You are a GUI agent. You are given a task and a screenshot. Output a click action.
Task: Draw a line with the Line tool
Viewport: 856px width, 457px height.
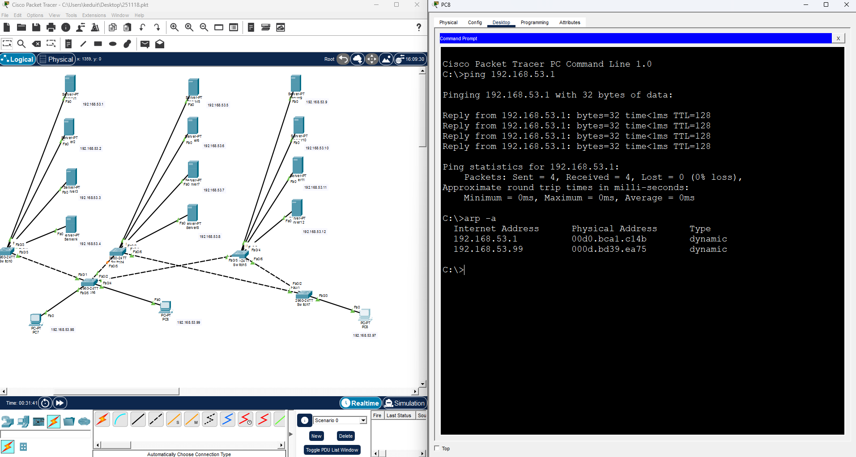pyautogui.click(x=83, y=44)
